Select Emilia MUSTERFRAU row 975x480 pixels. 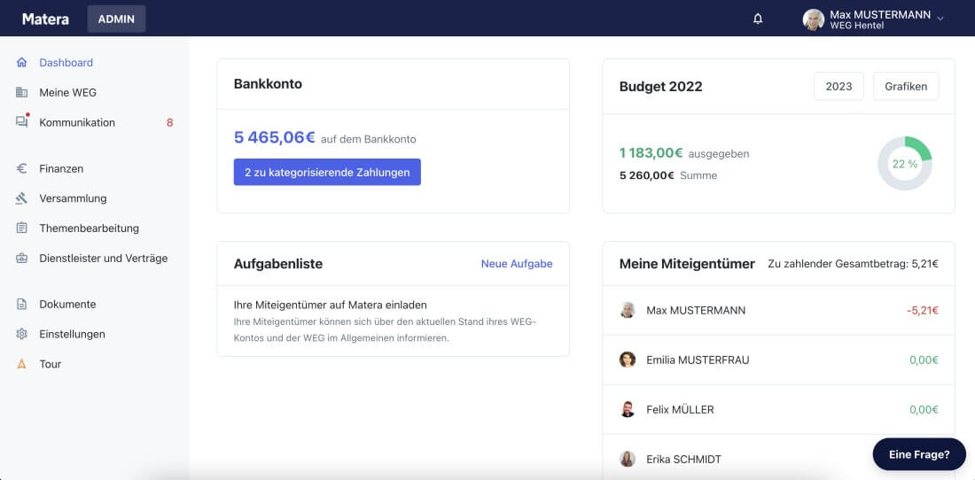[x=778, y=360]
